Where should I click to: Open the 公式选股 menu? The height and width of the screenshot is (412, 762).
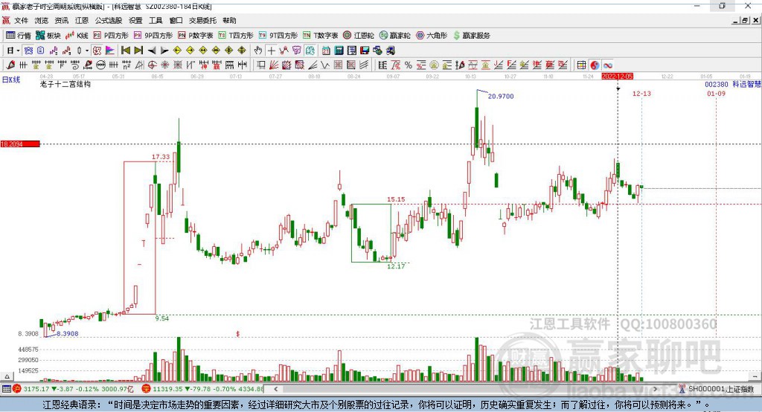click(108, 21)
